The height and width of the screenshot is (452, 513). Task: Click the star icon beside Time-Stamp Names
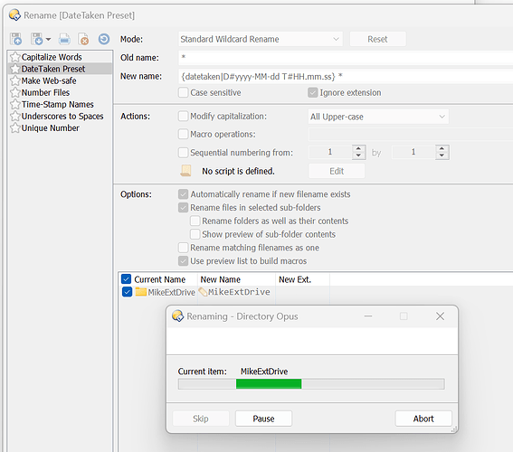15,104
